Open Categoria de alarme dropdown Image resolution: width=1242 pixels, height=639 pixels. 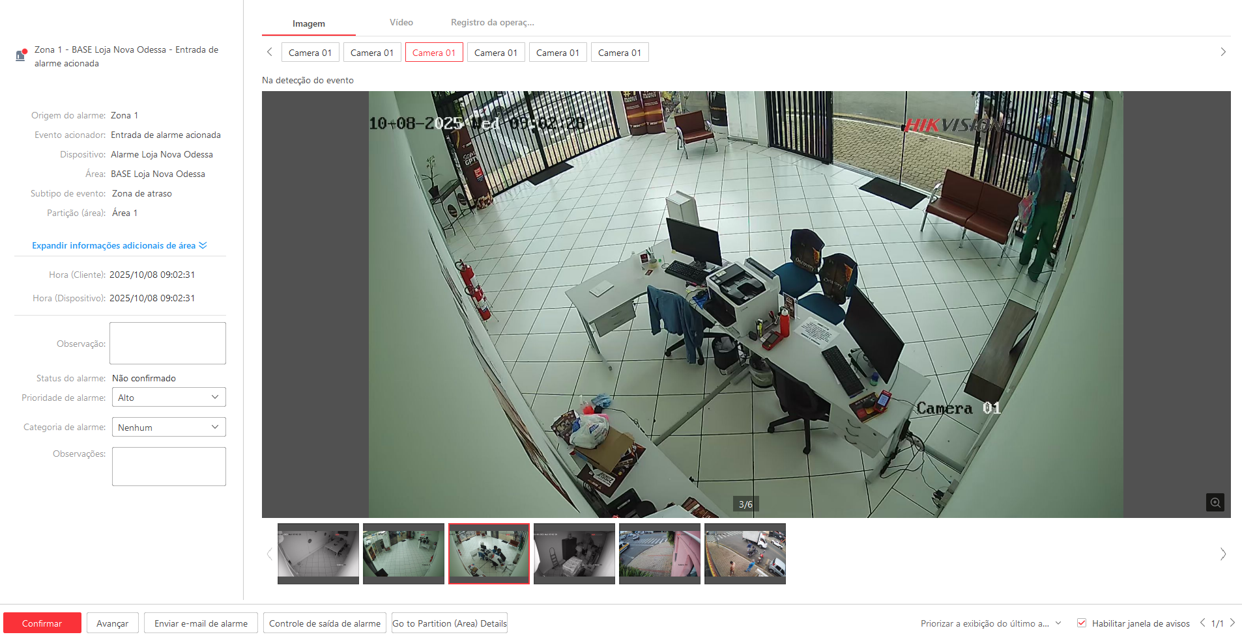click(x=169, y=428)
